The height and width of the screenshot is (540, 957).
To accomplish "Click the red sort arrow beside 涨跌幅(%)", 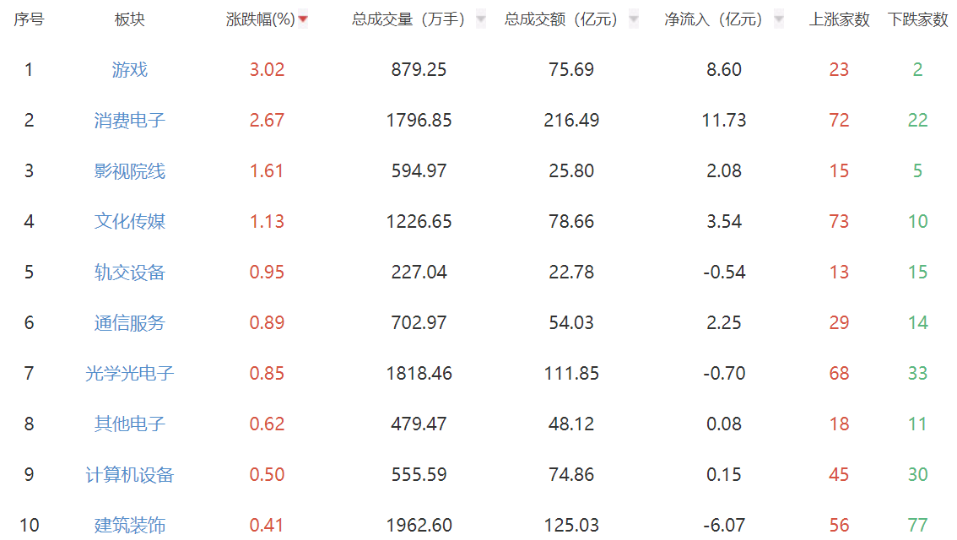I will tap(303, 19).
